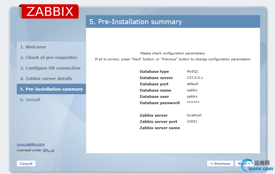Click the 'If all is correct' instruction line
Image resolution: width=275 pixels, height=174 pixels.
coord(173,59)
